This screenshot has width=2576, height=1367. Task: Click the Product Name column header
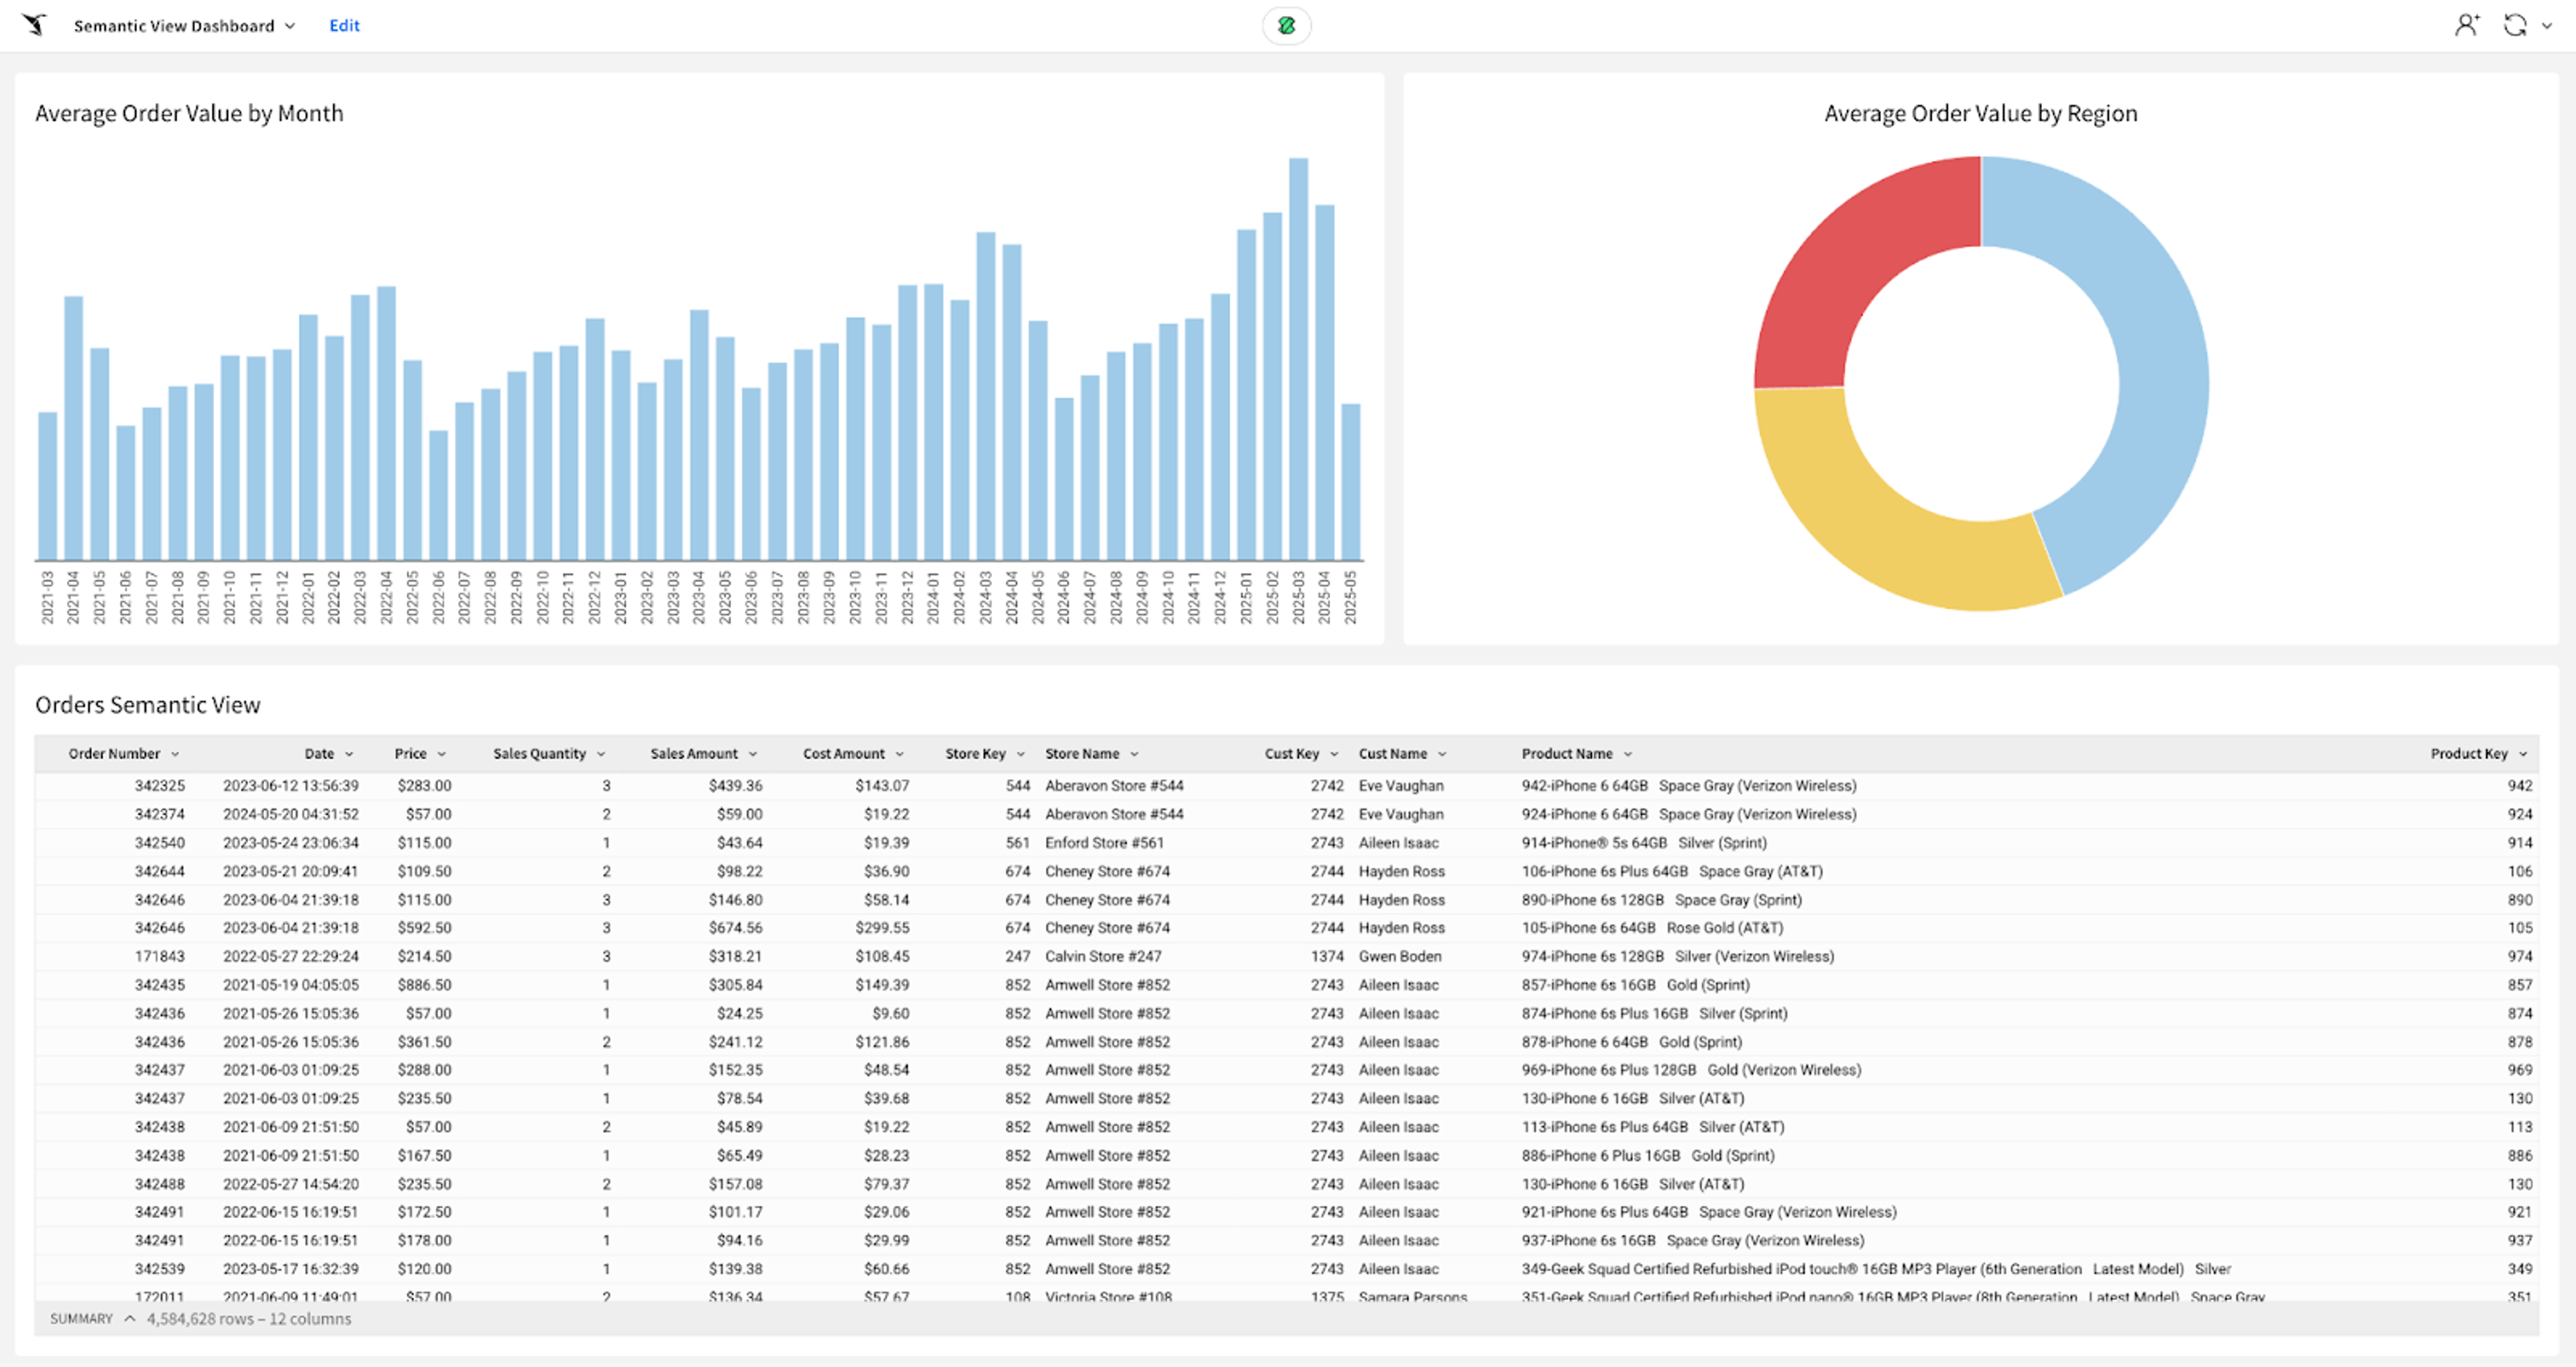[x=1567, y=754]
